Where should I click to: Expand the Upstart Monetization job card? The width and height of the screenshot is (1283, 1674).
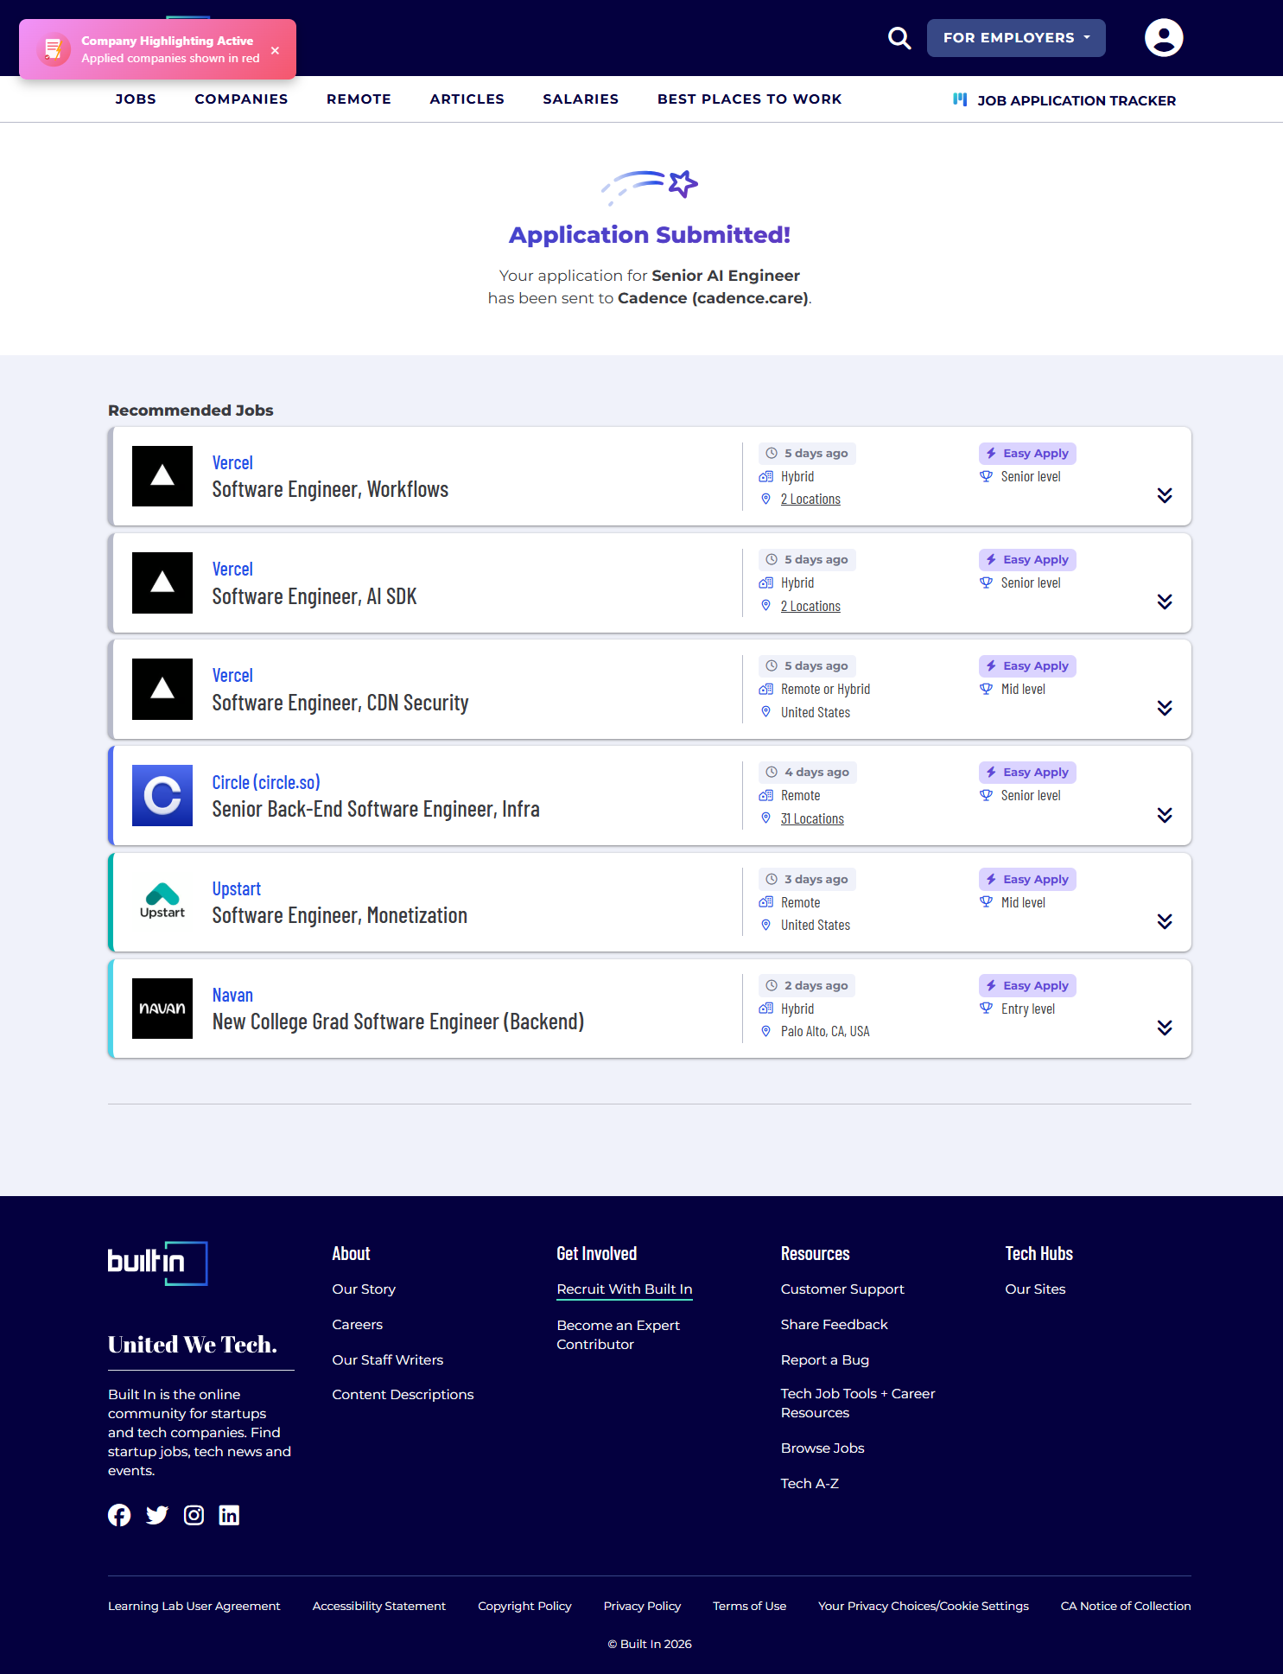coord(1164,921)
